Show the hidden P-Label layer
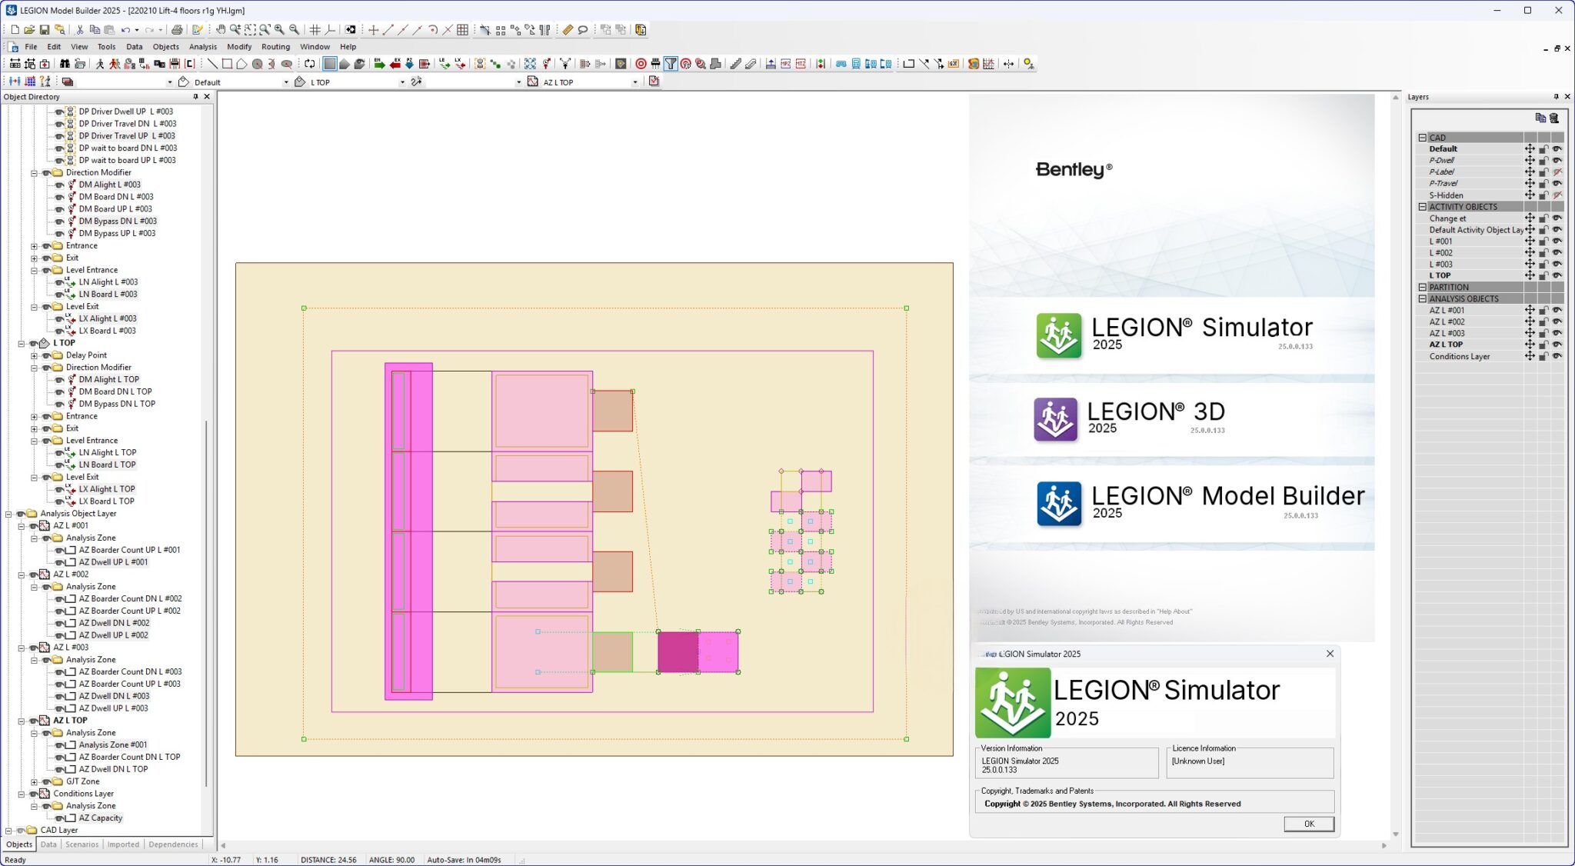 pos(1557,172)
